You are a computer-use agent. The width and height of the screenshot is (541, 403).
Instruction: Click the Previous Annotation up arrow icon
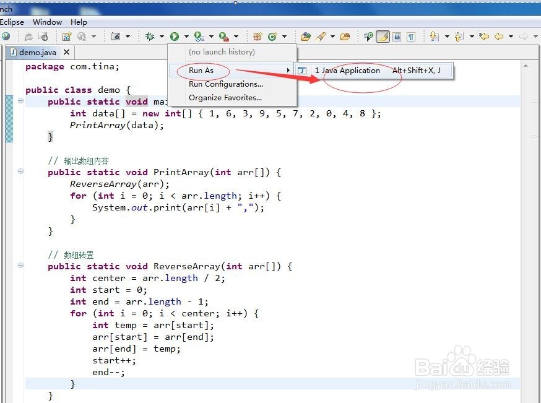(459, 37)
